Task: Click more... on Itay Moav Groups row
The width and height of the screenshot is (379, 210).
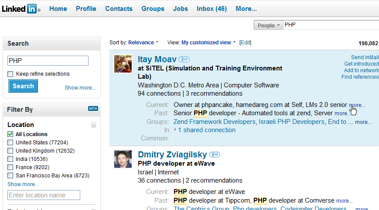Action: [363, 122]
